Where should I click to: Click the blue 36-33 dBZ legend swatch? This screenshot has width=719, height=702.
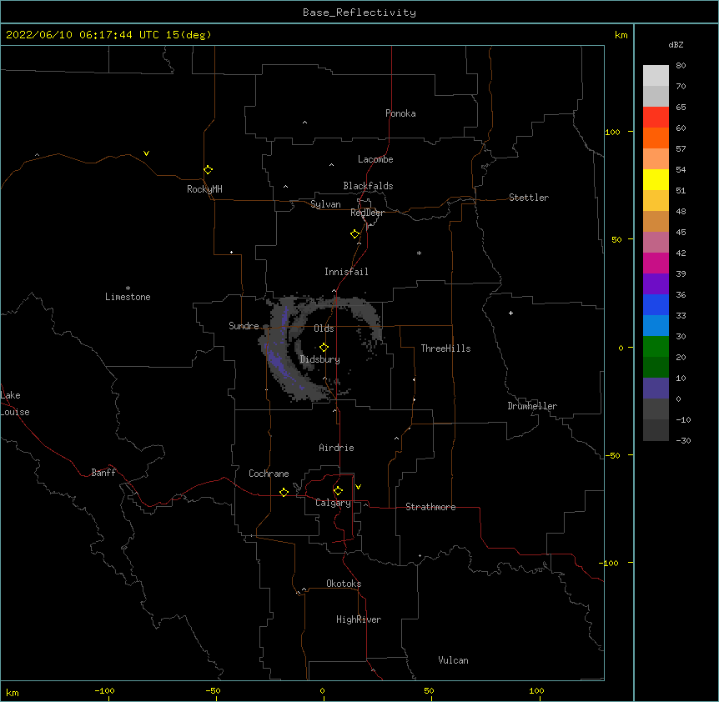point(656,304)
